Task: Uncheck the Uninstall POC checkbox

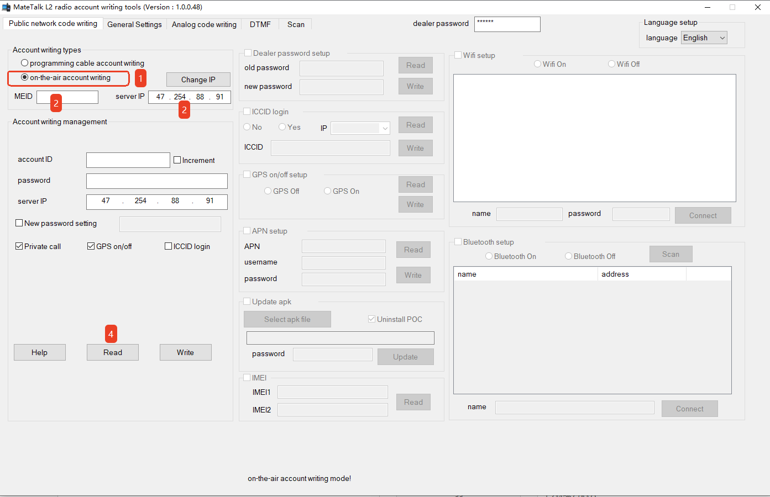Action: [x=371, y=319]
